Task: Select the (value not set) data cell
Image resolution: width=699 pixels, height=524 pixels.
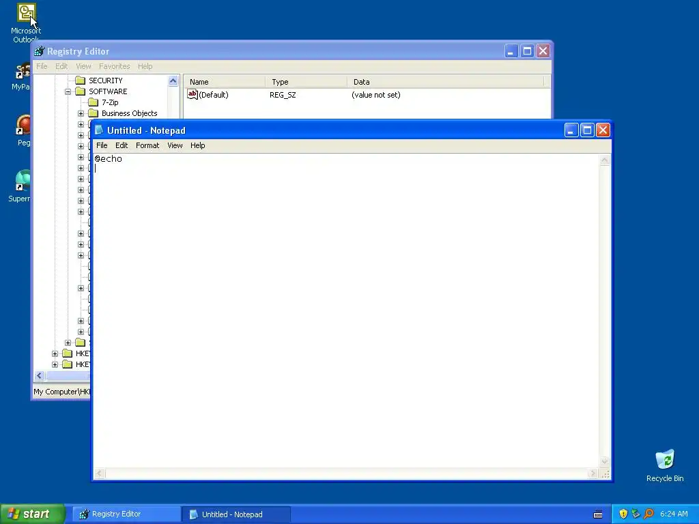Action: click(x=376, y=95)
